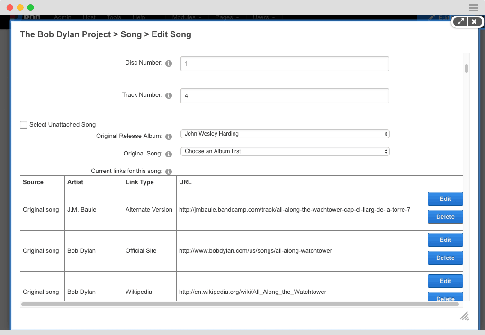485x335 pixels.
Task: Select the bandcamp URL text
Action: [295, 210]
